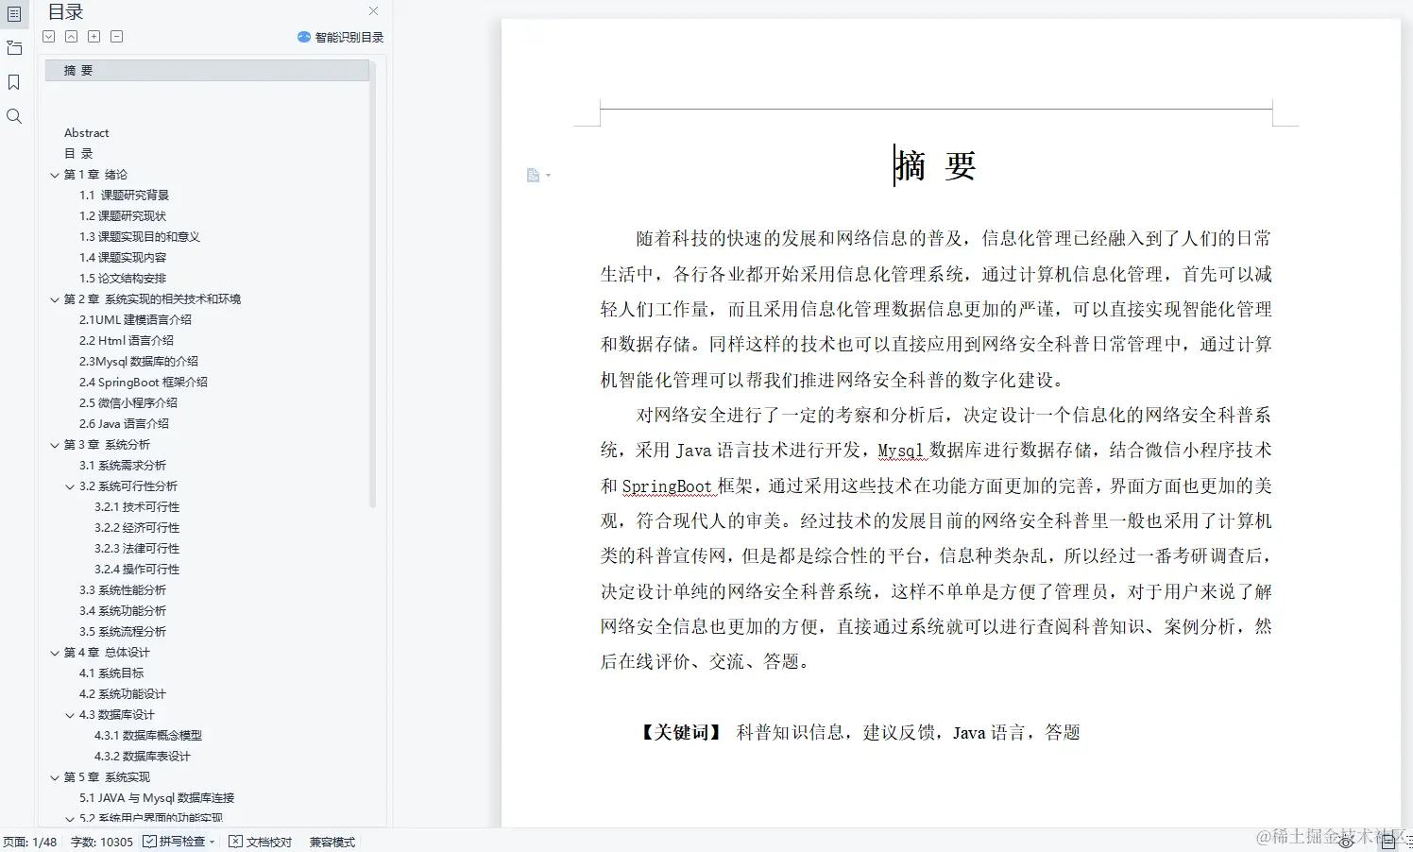
Task: Toggle the eye-protection mode icon in status bar
Action: click(x=1346, y=842)
